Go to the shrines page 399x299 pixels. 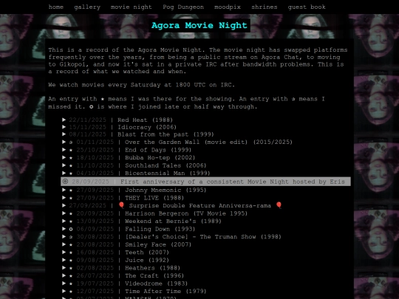264,7
